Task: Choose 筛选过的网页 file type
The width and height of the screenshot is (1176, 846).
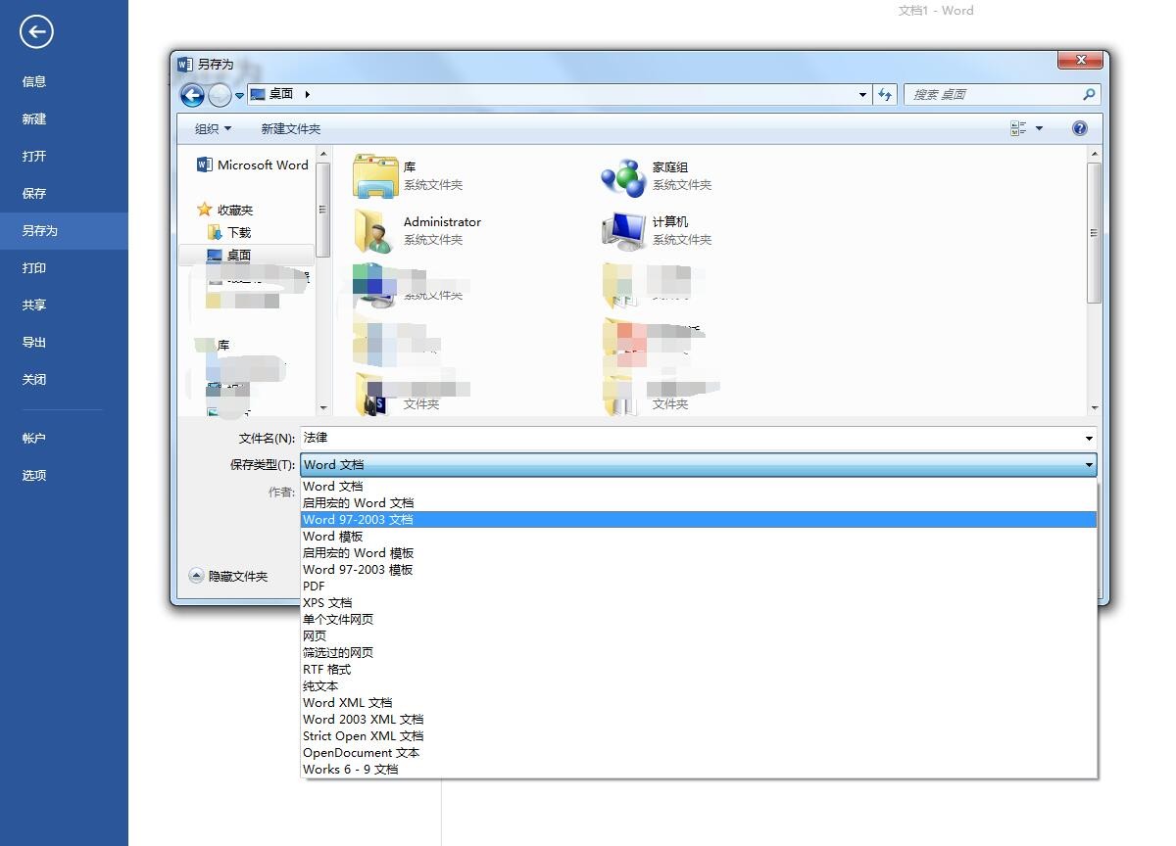Action: pyautogui.click(x=698, y=652)
